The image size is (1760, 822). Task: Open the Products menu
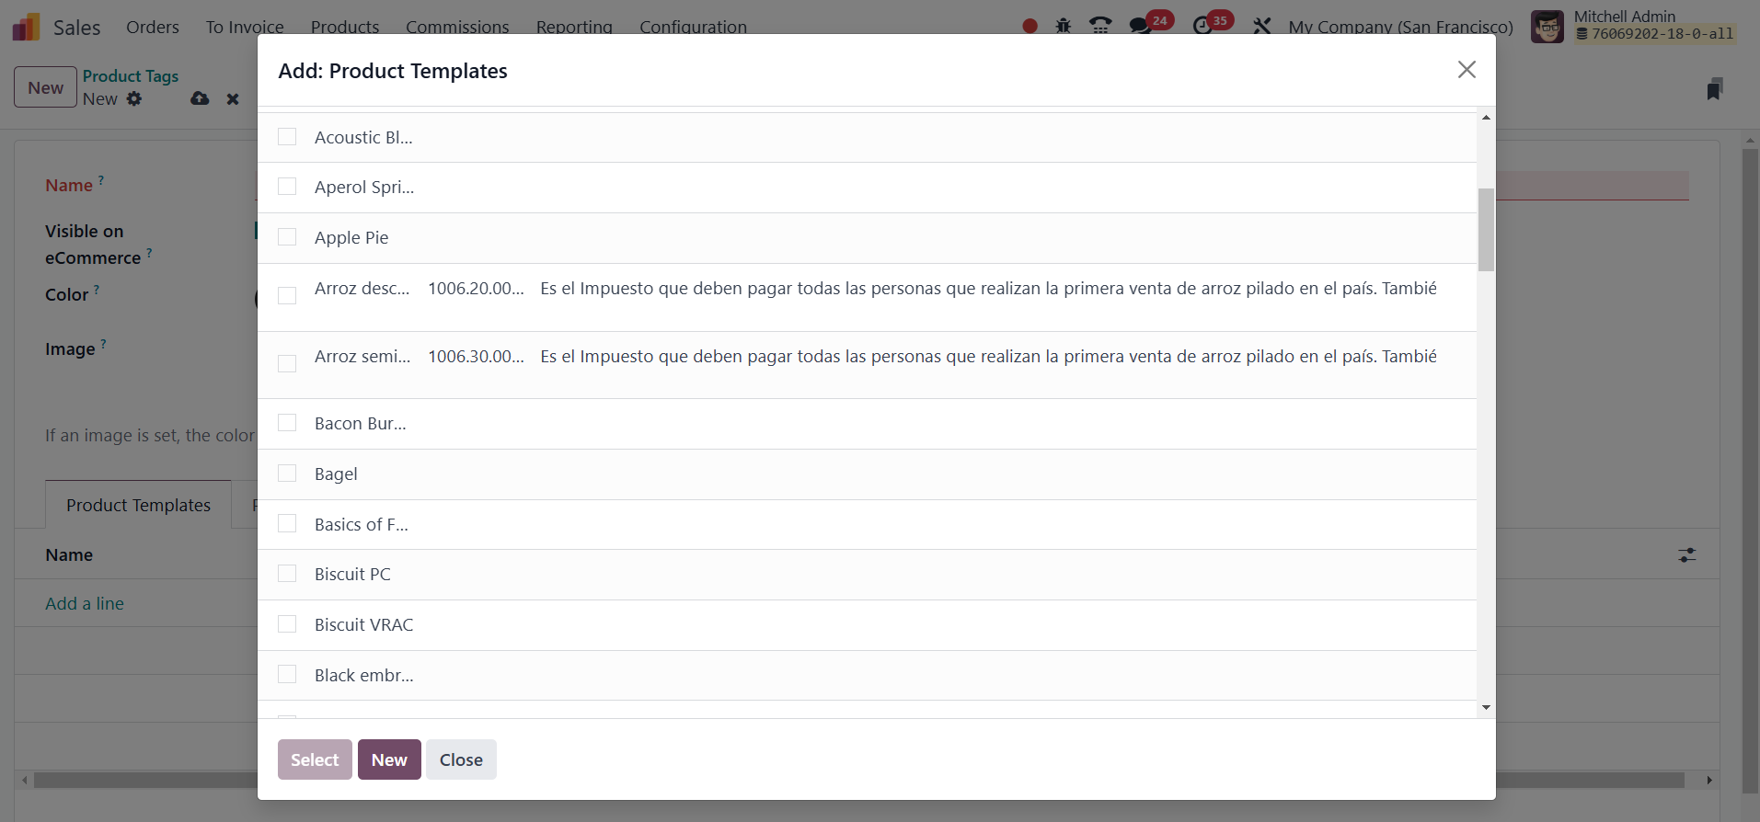pyautogui.click(x=345, y=27)
